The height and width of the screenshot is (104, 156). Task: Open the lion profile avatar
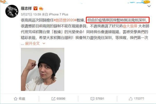[x=12, y=11]
